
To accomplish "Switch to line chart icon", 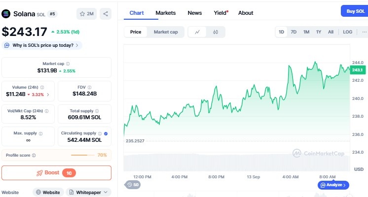I will (x=197, y=32).
